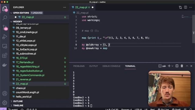
Task: Open the Extensions view icon
Action: pyautogui.click(x=5, y=56)
